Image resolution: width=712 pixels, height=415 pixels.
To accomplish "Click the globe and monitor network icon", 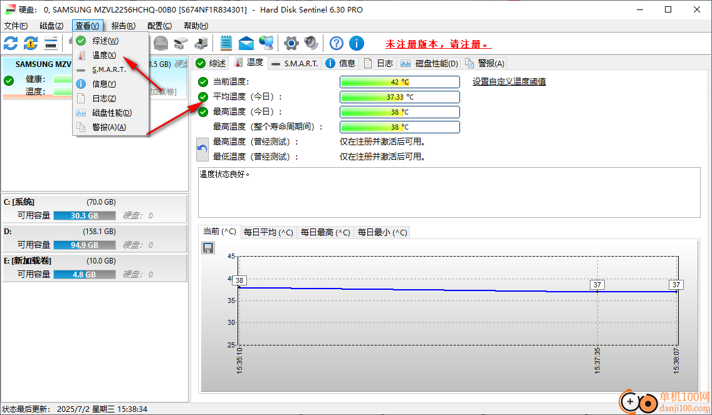I will 266,43.
